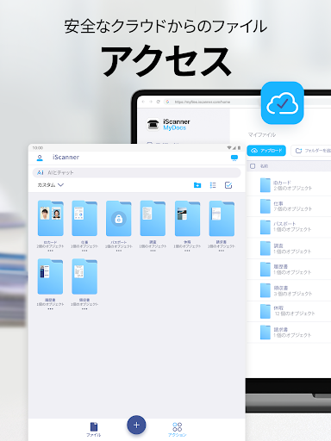Reload the page with browser refresh icon

tap(158, 102)
